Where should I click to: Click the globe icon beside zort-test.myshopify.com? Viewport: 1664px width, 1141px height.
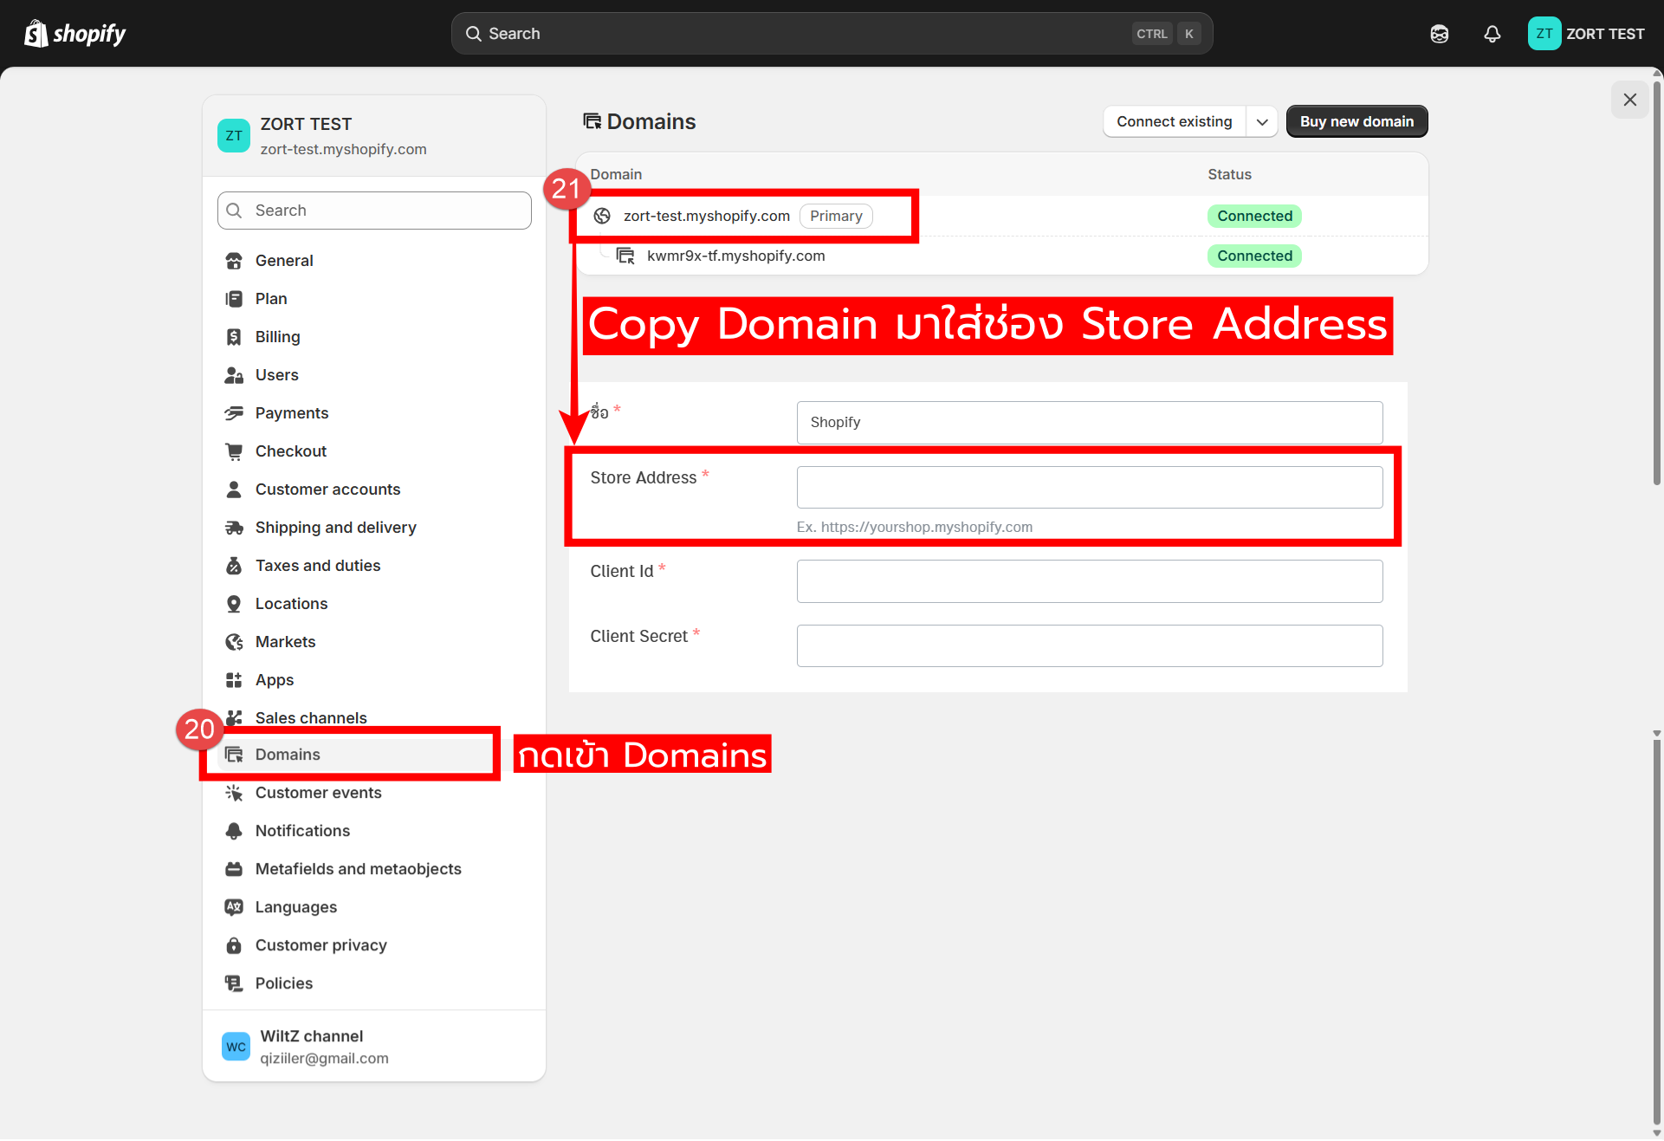pyautogui.click(x=602, y=216)
